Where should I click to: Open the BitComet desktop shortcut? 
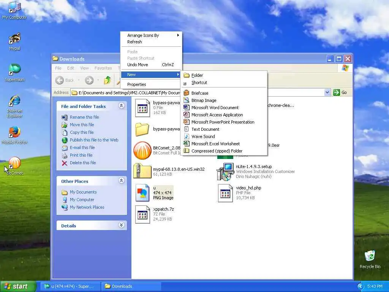pos(15,166)
